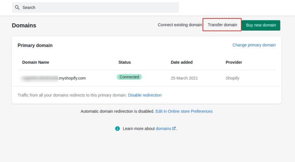Select the myshopify.com domain name entry
Screen dimensions: 295x162
54,78
